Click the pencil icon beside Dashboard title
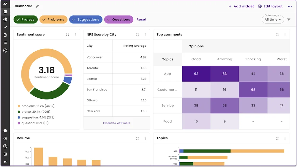This screenshot has height=167, width=297. coord(37,6)
